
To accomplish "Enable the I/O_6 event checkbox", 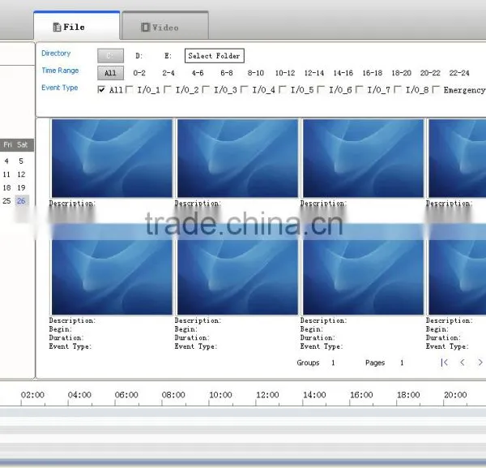I will pos(321,90).
